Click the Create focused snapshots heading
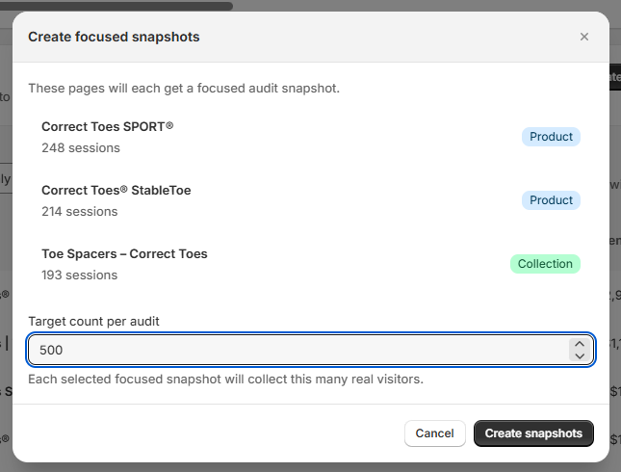Screen dimensions: 621x472 (x=114, y=37)
